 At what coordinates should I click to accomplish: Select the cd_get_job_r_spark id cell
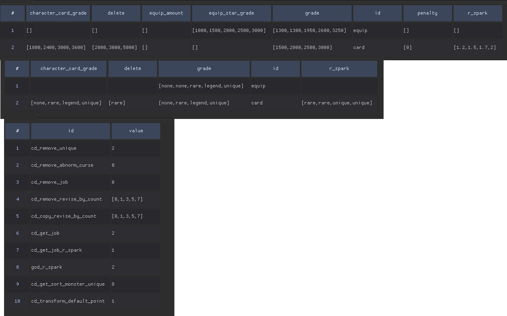[x=70, y=250]
